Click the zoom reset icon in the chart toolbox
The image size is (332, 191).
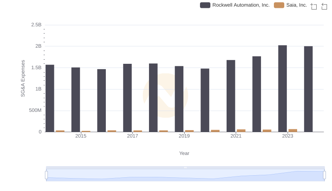click(x=324, y=6)
